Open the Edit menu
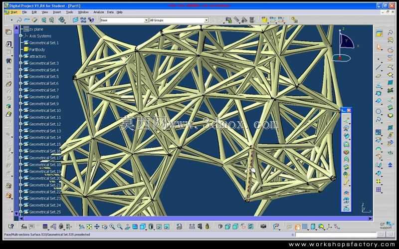Screen dimensions: 399x249 coord(34,12)
